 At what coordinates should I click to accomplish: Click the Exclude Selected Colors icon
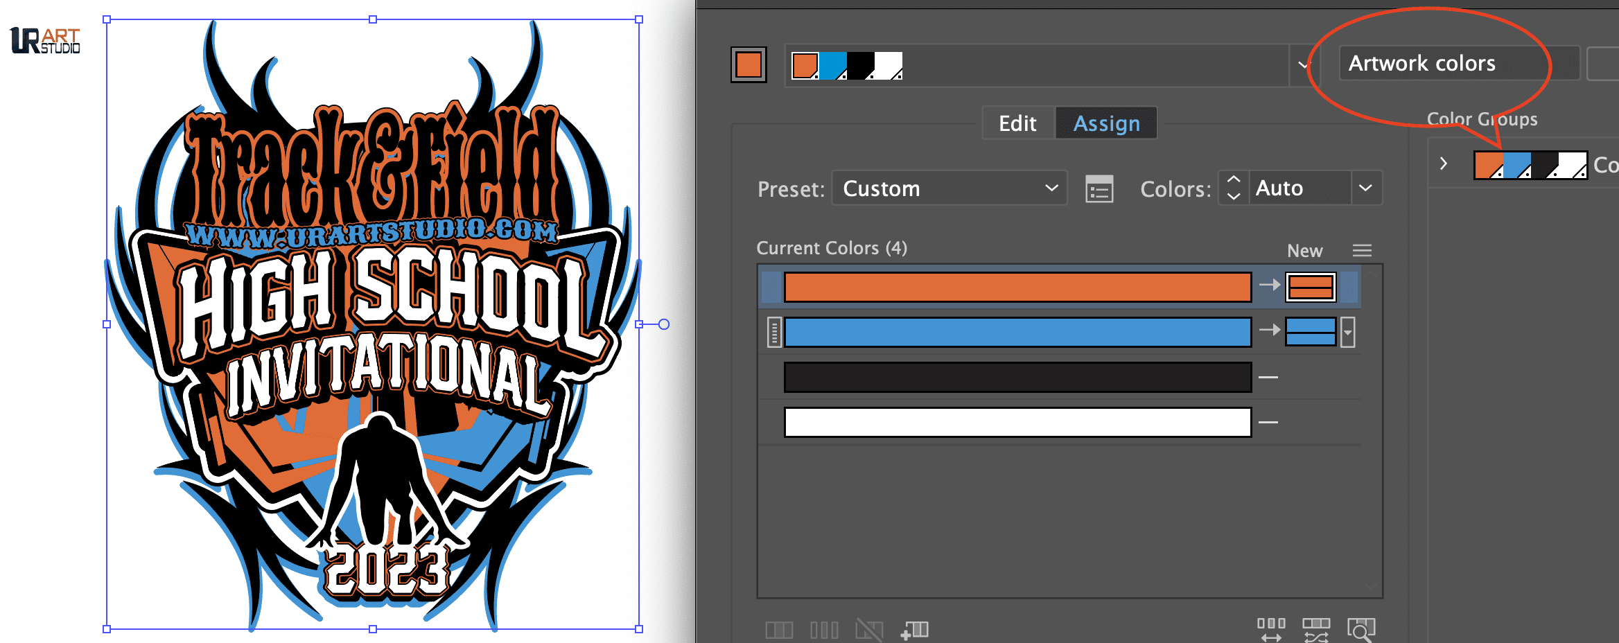pos(868,629)
